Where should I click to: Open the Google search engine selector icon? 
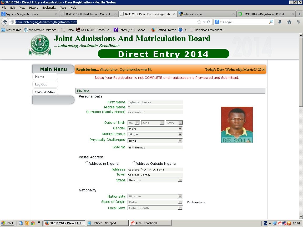coord(218,22)
